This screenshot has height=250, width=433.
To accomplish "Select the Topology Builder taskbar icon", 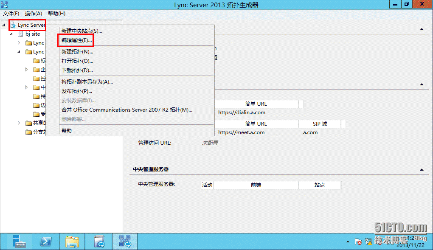I will click(125, 242).
